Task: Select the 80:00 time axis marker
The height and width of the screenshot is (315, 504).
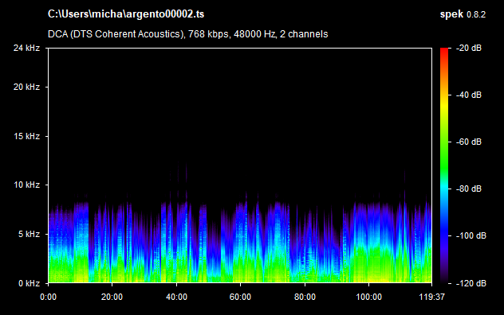Action: [x=305, y=297]
